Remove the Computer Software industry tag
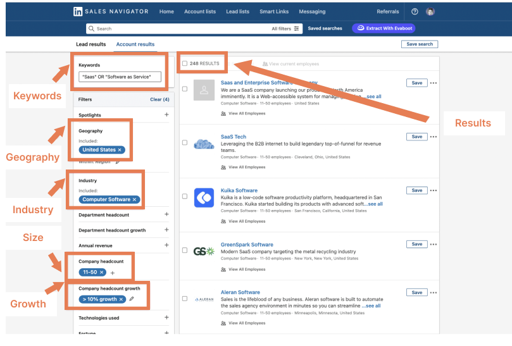The height and width of the screenshot is (346, 512). click(x=134, y=199)
